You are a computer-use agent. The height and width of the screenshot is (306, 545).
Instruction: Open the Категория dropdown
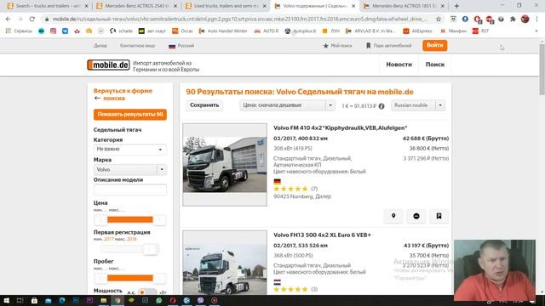(x=130, y=150)
